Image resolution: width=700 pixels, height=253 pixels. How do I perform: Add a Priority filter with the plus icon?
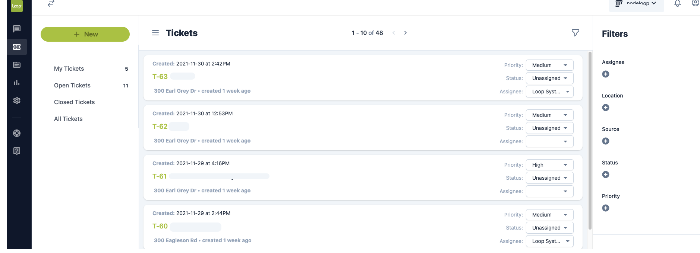[x=605, y=208]
